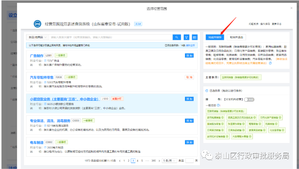Jump to last page 395
Viewport: 299px width, 169px height.
pyautogui.click(x=153, y=161)
